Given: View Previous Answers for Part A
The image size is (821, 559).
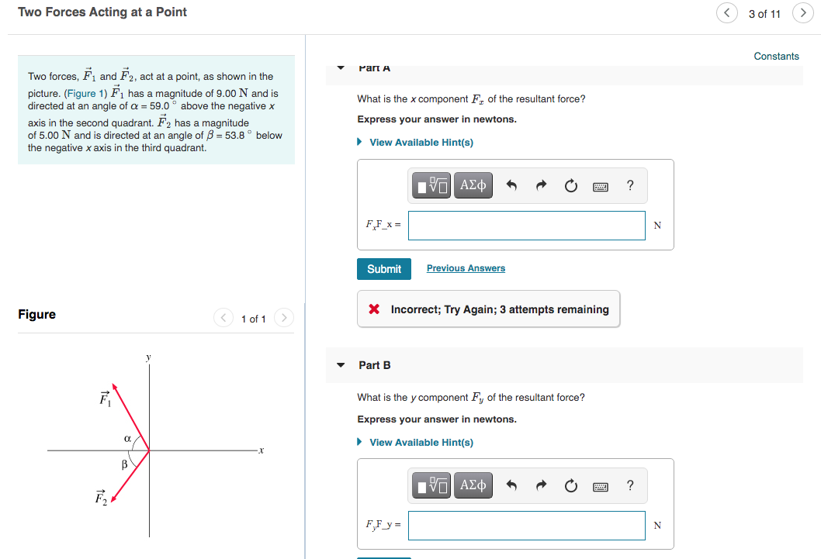Looking at the screenshot, I should click(x=465, y=267).
